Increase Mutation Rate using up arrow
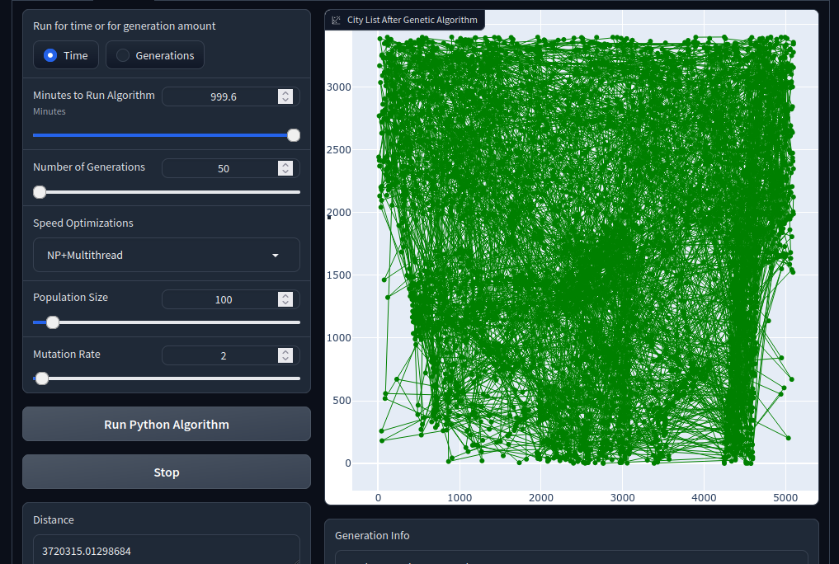839x564 pixels. [285, 352]
